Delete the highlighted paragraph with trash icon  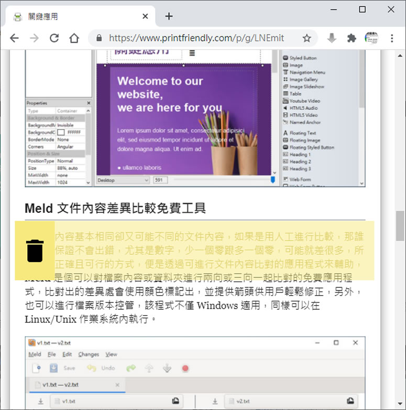coord(35,251)
